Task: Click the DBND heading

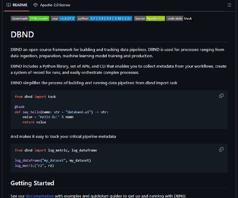Action: [22, 34]
